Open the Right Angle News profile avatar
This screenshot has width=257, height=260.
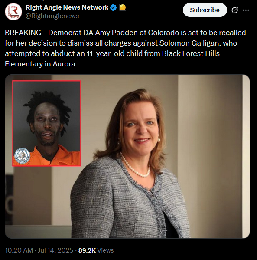pyautogui.click(x=13, y=12)
